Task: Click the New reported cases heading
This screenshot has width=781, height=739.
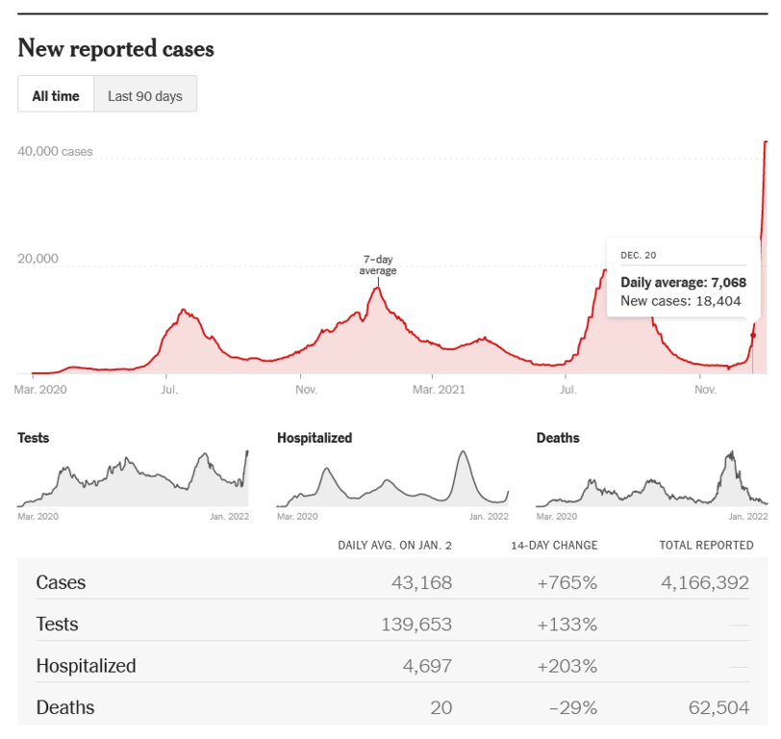Action: click(x=115, y=48)
